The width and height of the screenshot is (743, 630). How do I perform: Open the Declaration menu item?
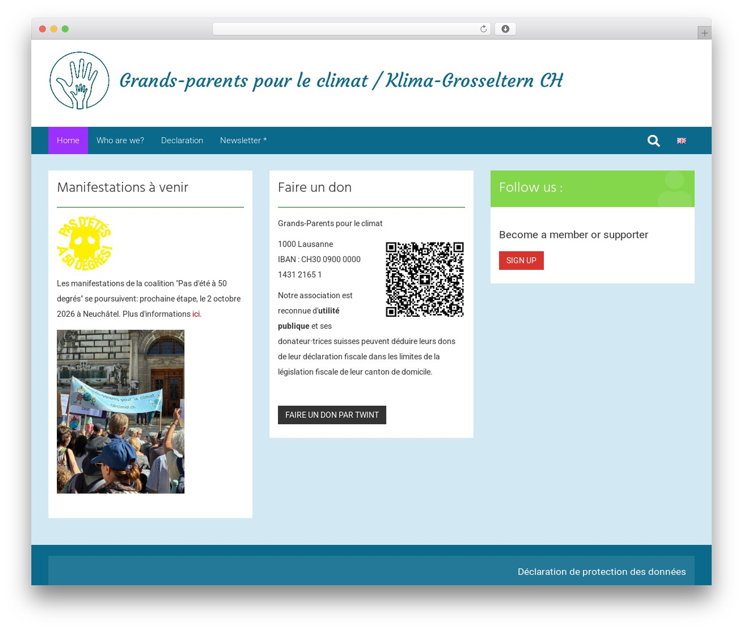[x=182, y=141]
